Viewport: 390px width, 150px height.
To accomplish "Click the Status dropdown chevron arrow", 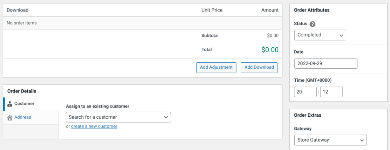I will pos(341,35).
